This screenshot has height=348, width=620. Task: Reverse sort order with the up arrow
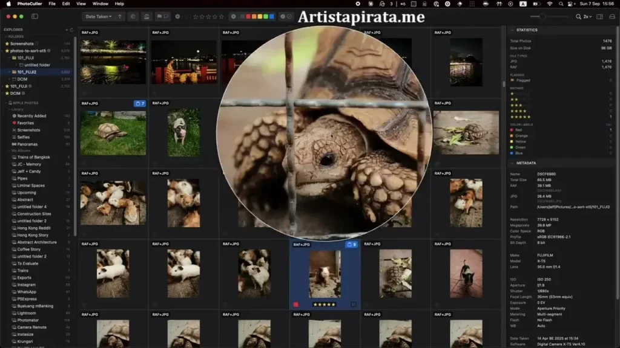point(120,16)
